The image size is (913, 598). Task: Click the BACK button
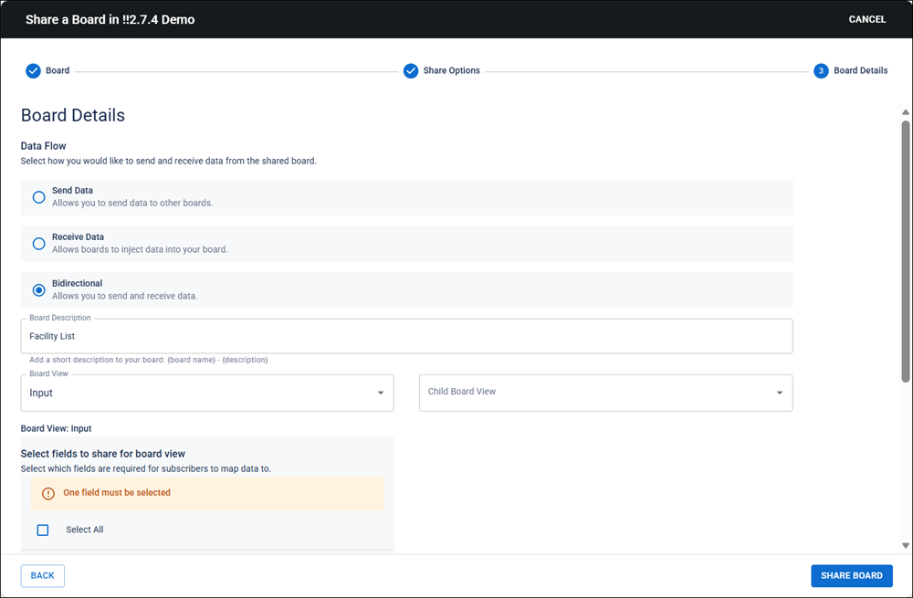tap(43, 575)
